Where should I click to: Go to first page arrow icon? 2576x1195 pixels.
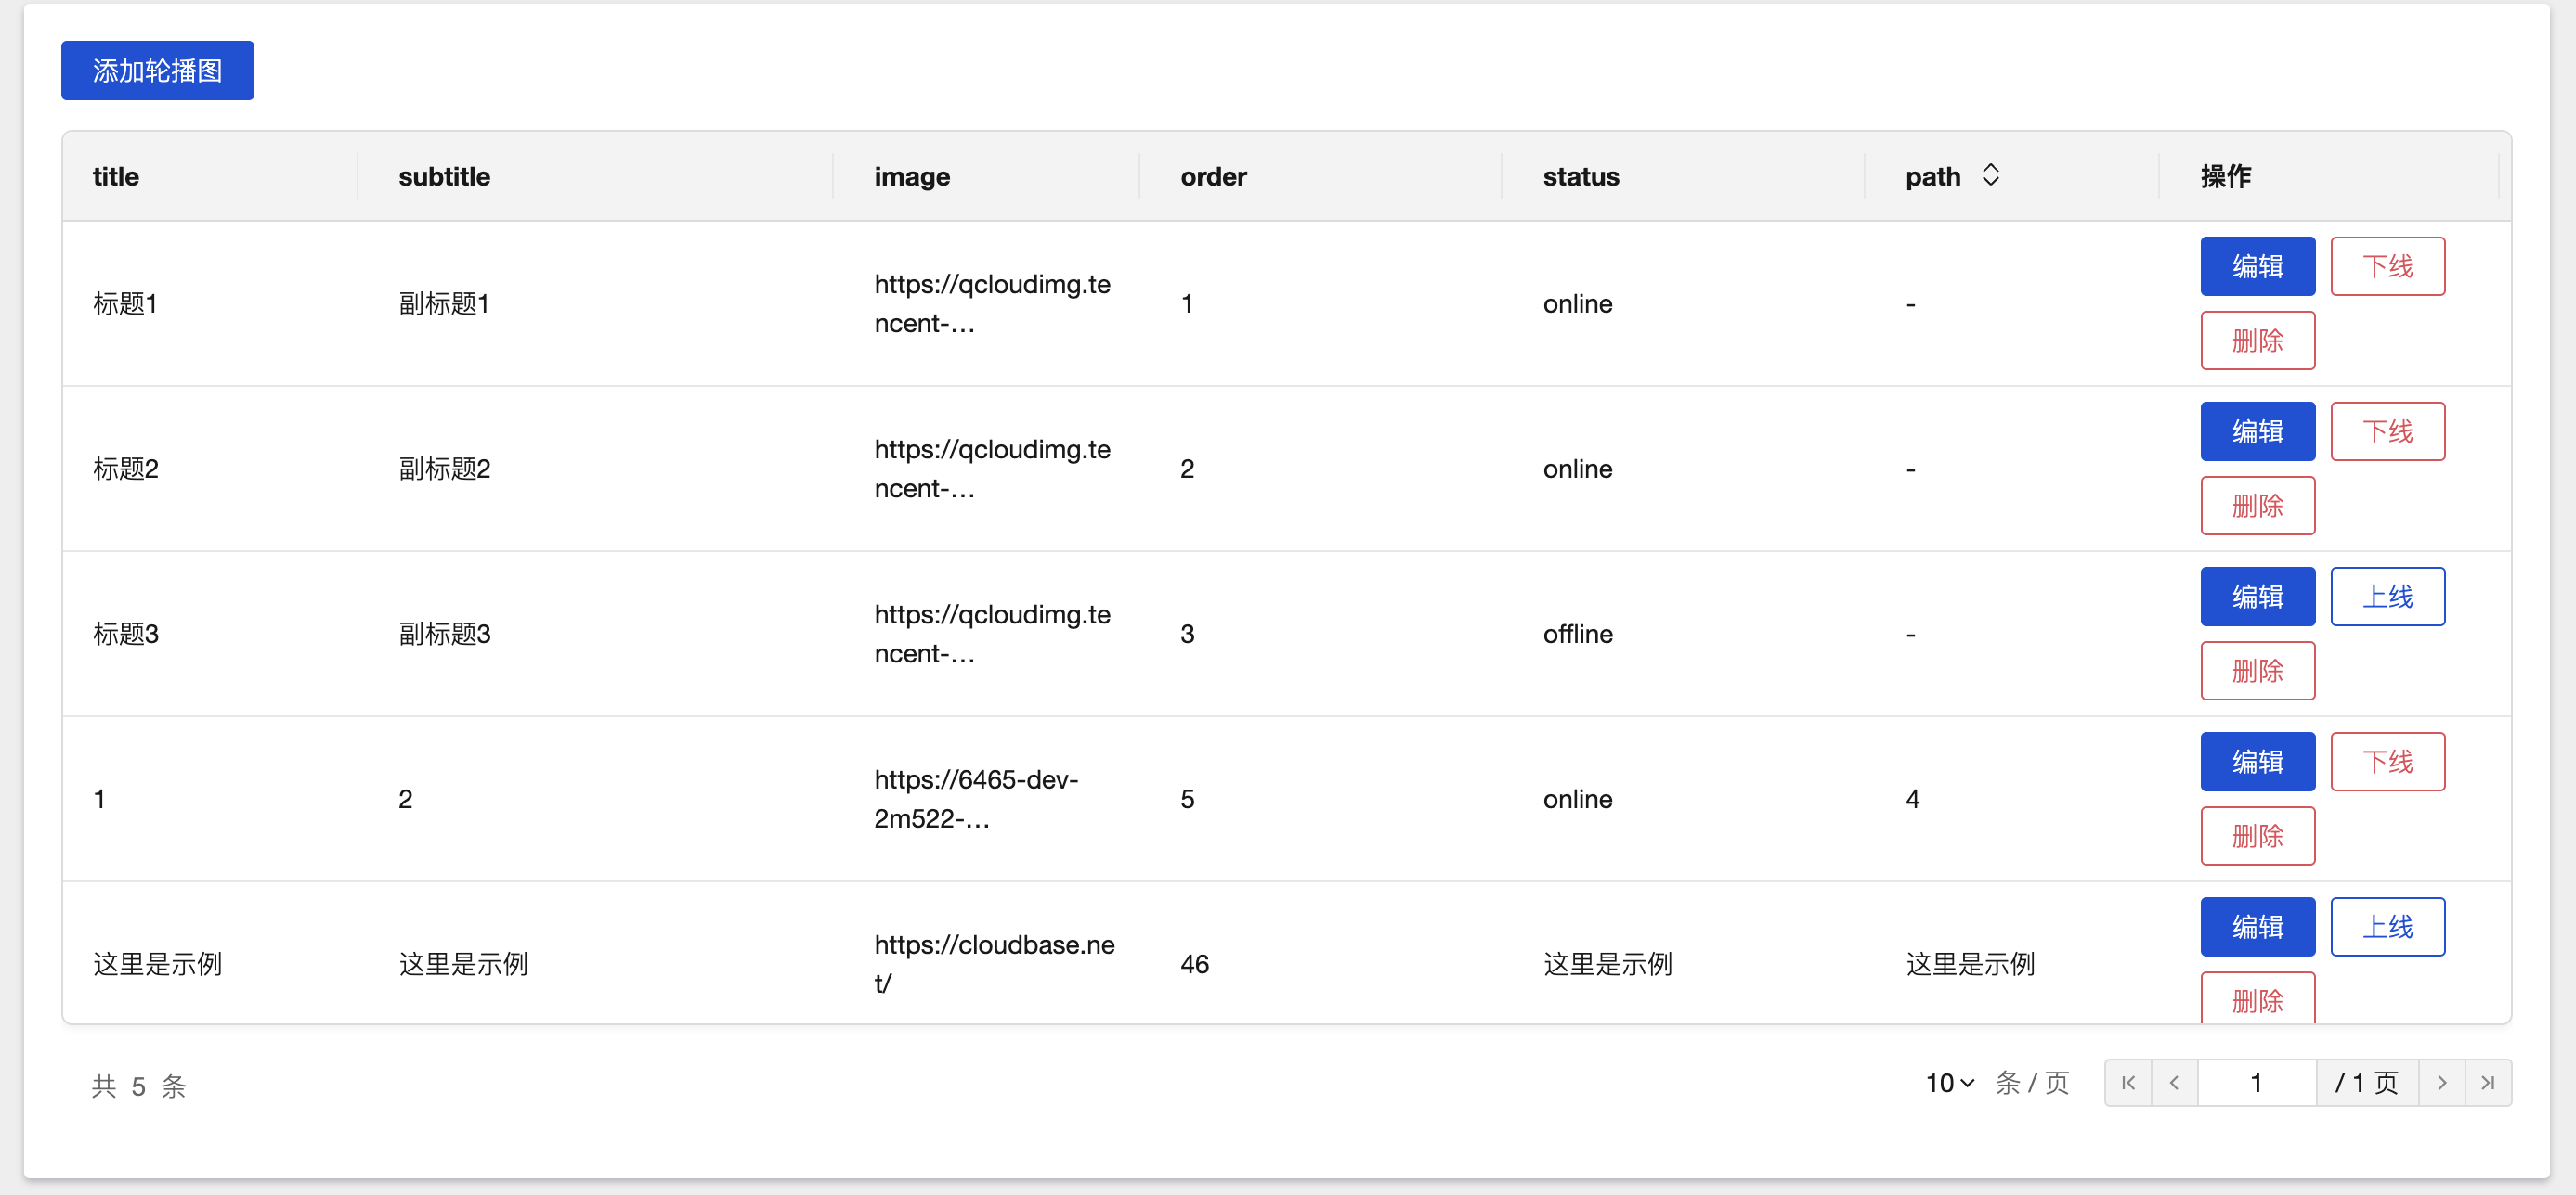tap(2128, 1083)
